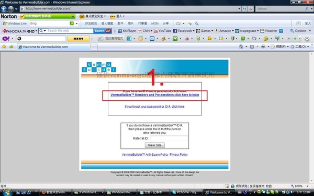Open 個人檔案 on Windows Live toolbar
The height and width of the screenshot is (196, 314).
click(x=107, y=24)
